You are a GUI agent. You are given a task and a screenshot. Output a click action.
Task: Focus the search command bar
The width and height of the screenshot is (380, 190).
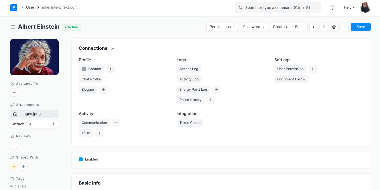[278, 8]
